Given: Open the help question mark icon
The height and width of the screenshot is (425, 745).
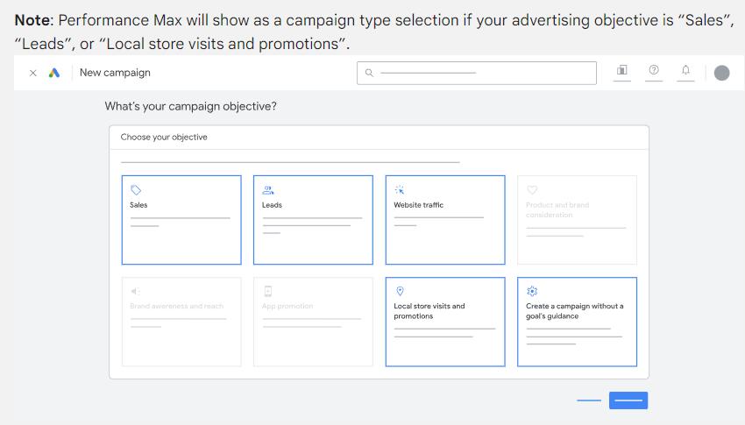Looking at the screenshot, I should point(654,70).
